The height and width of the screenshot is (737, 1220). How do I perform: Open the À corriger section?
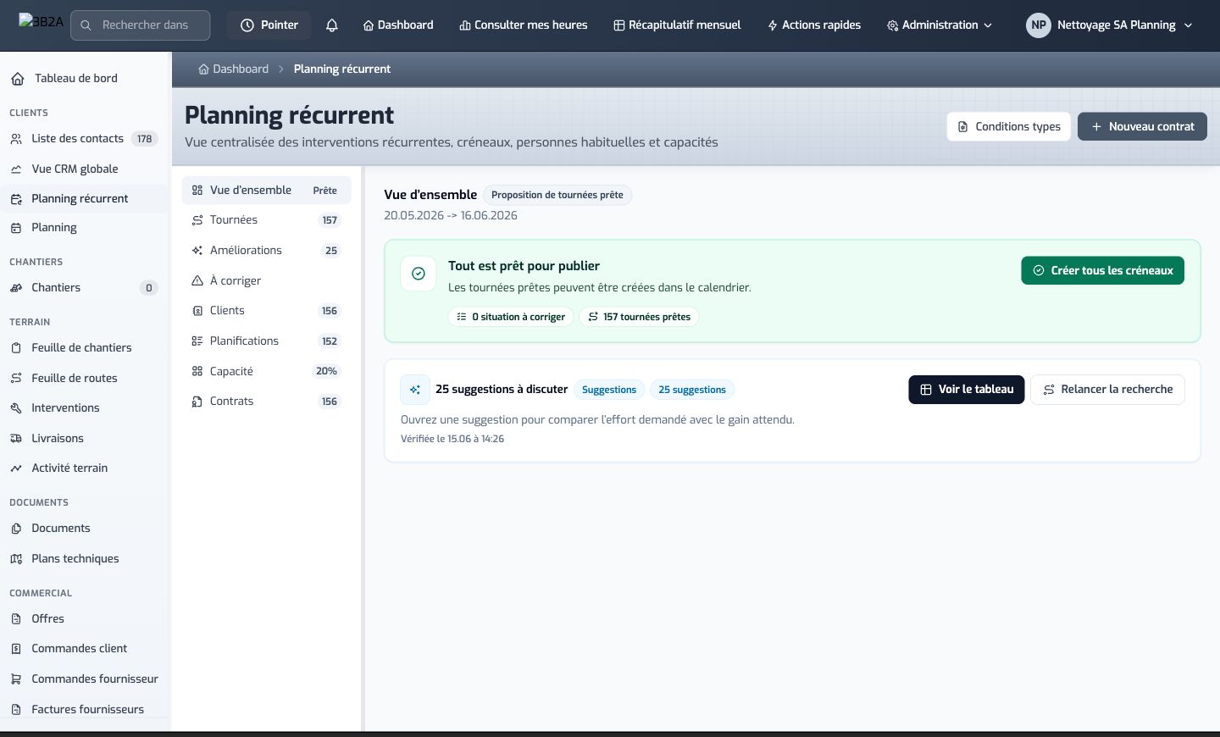(267, 280)
